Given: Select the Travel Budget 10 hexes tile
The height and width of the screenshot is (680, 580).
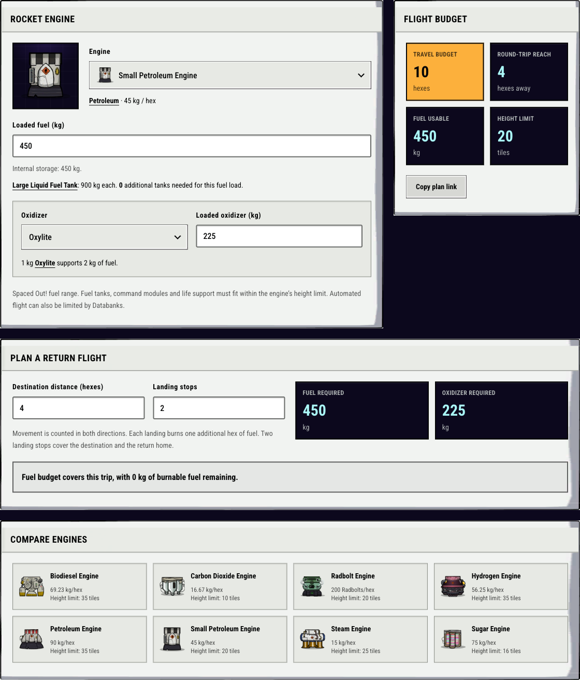Looking at the screenshot, I should coord(445,72).
